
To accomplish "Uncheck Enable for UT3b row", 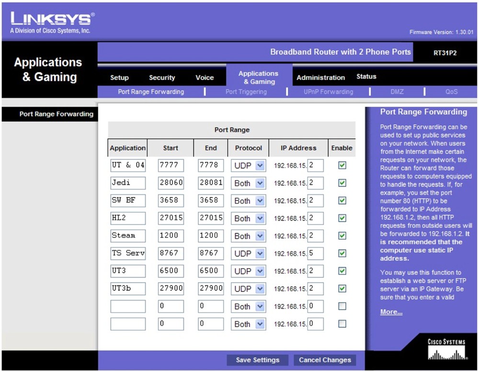I will 342,289.
